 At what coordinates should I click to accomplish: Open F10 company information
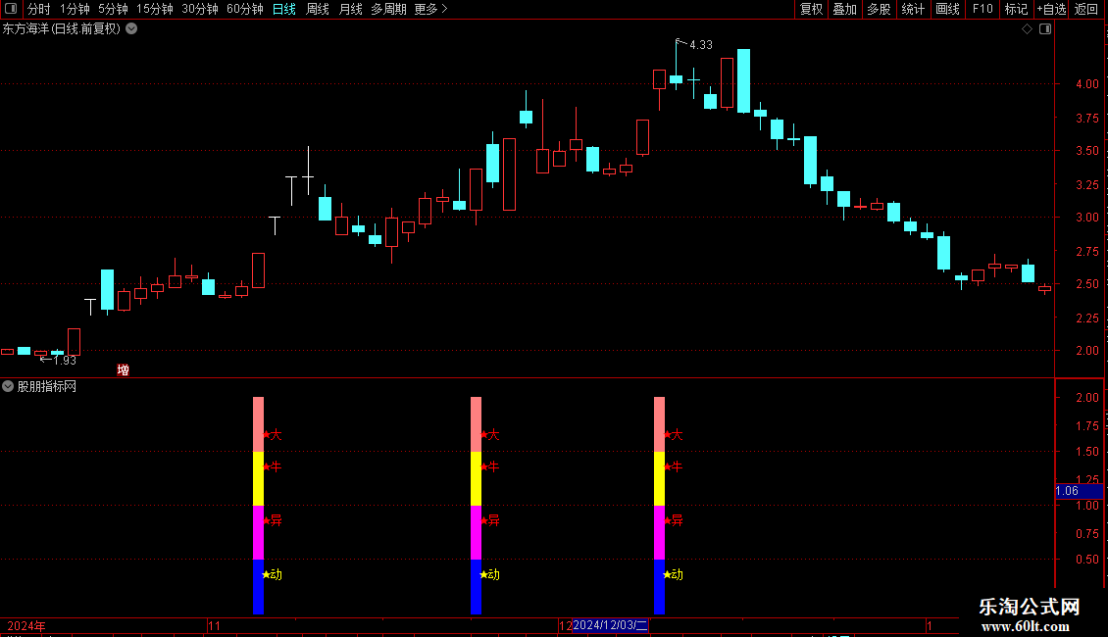click(x=982, y=9)
